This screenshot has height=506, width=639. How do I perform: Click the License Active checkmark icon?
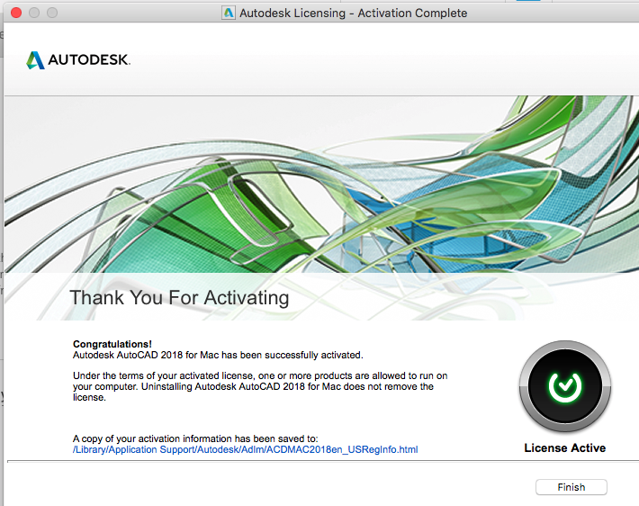tap(565, 386)
